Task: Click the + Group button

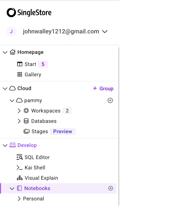Action: point(103,88)
